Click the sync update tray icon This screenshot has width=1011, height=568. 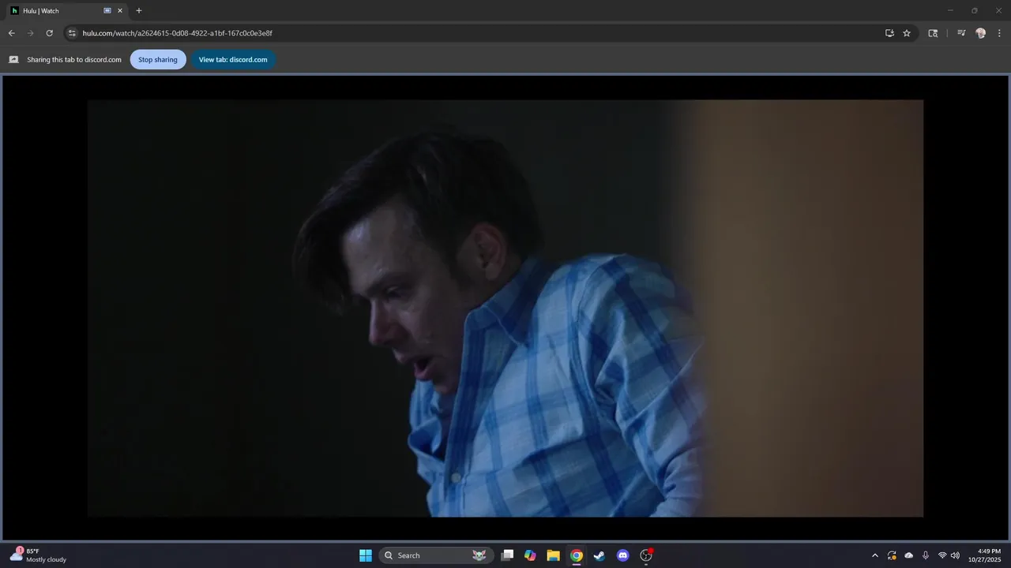pyautogui.click(x=892, y=555)
